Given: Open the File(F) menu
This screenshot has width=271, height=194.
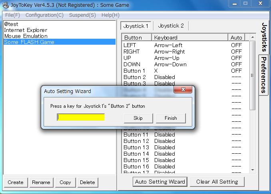Looking at the screenshot, I should pyautogui.click(x=12, y=15).
